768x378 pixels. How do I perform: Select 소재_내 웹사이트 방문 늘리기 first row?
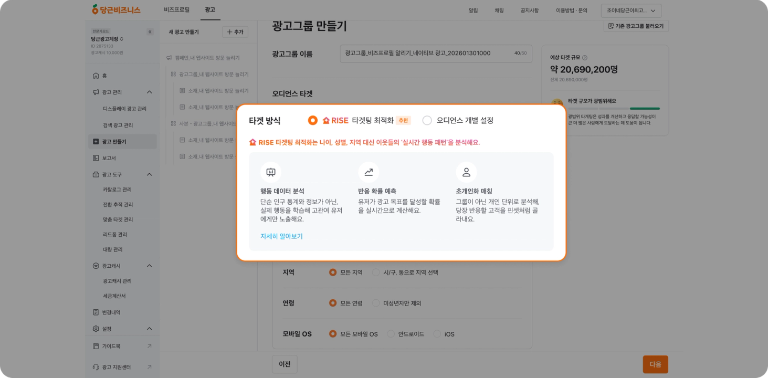(214, 91)
